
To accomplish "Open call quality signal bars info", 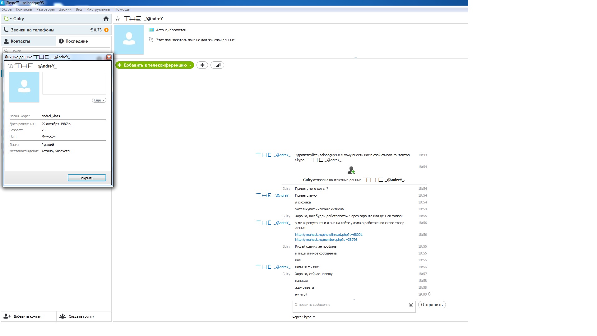I will [x=217, y=65].
